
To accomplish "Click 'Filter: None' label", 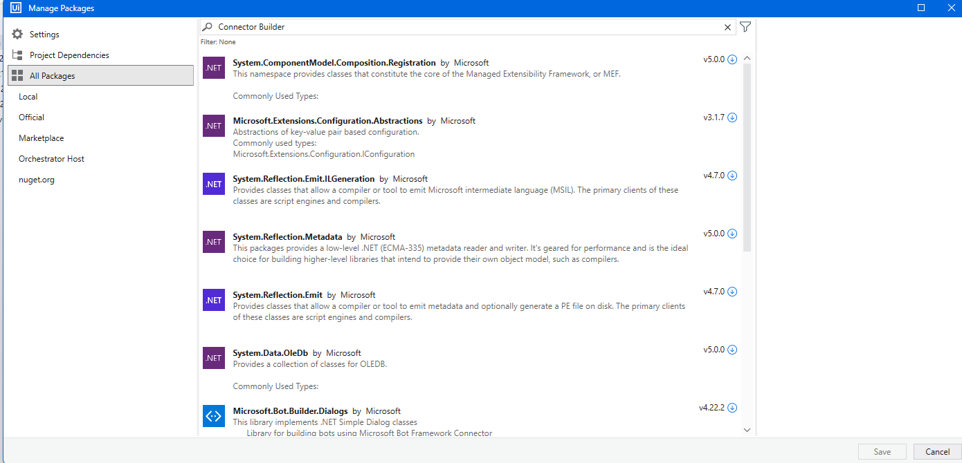I will [x=218, y=42].
